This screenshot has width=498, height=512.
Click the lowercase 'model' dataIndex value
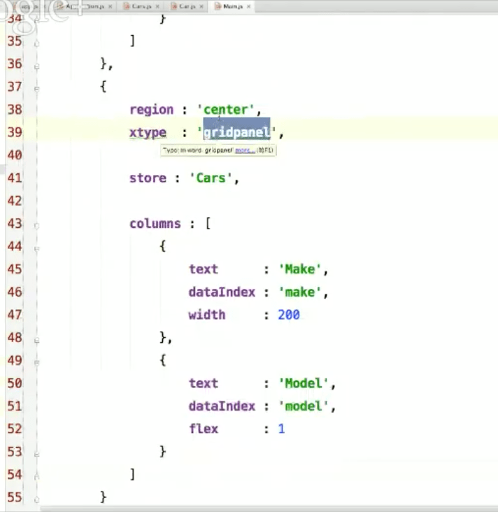[x=304, y=406]
